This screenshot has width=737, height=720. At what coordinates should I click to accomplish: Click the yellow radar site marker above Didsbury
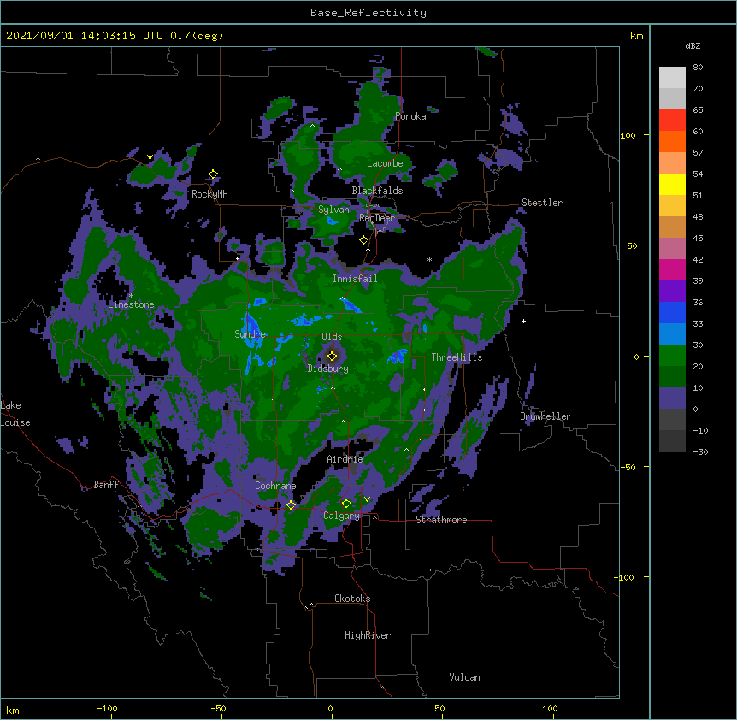click(333, 356)
